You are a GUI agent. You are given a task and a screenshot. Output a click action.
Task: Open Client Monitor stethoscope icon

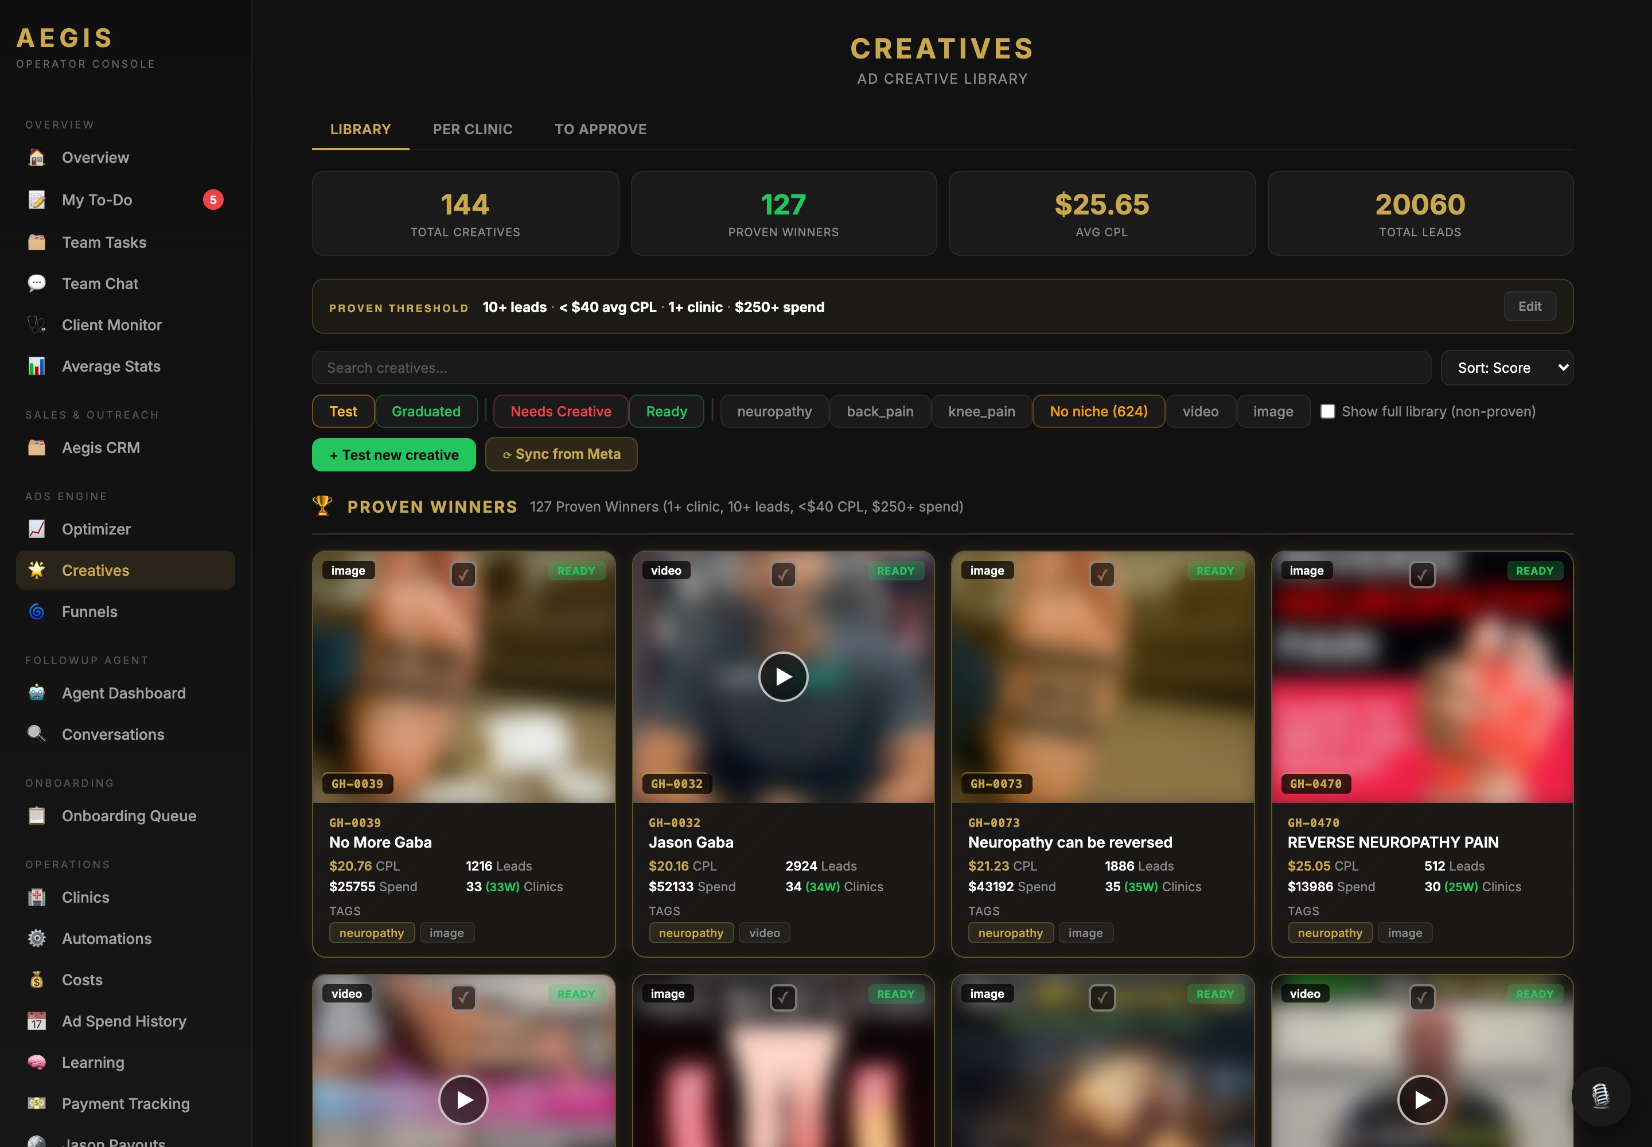pos(37,325)
